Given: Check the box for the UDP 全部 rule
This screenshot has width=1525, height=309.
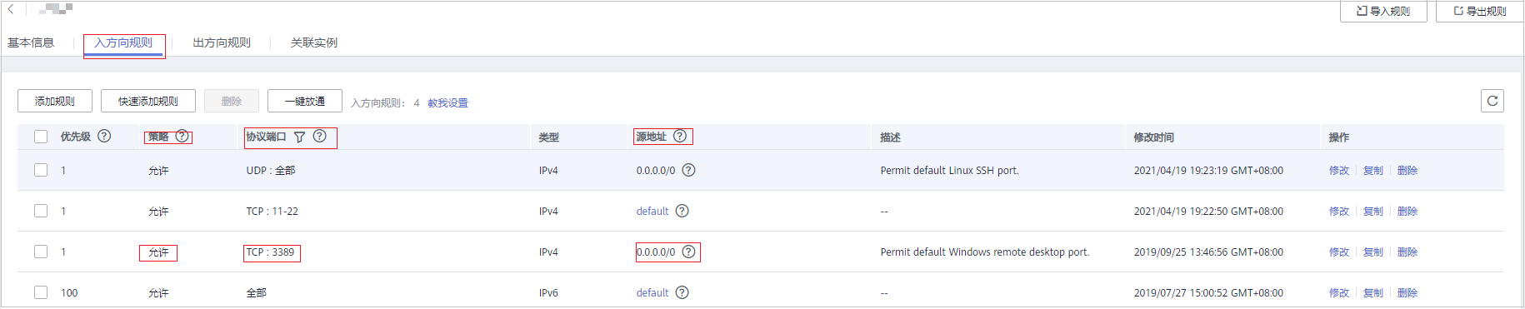Looking at the screenshot, I should click(41, 170).
